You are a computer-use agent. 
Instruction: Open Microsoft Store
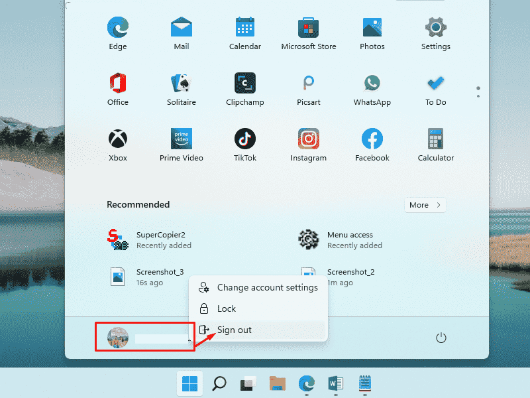(x=308, y=30)
